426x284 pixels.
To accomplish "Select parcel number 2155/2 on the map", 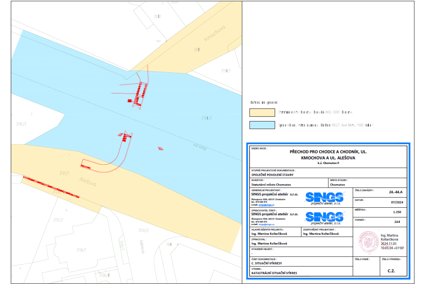I will pyautogui.click(x=143, y=230).
